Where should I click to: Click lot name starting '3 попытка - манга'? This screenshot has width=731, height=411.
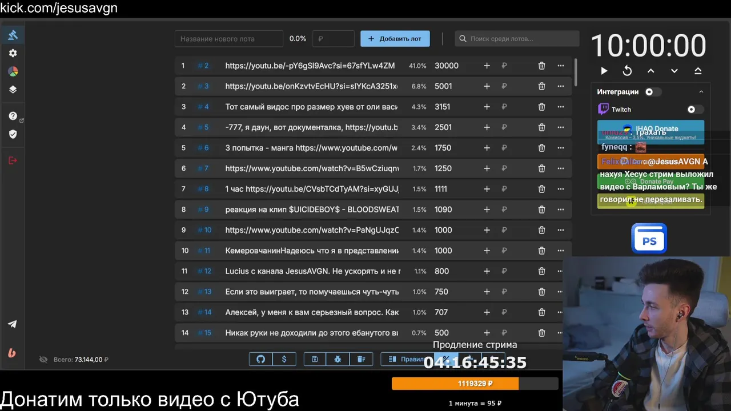pyautogui.click(x=311, y=148)
